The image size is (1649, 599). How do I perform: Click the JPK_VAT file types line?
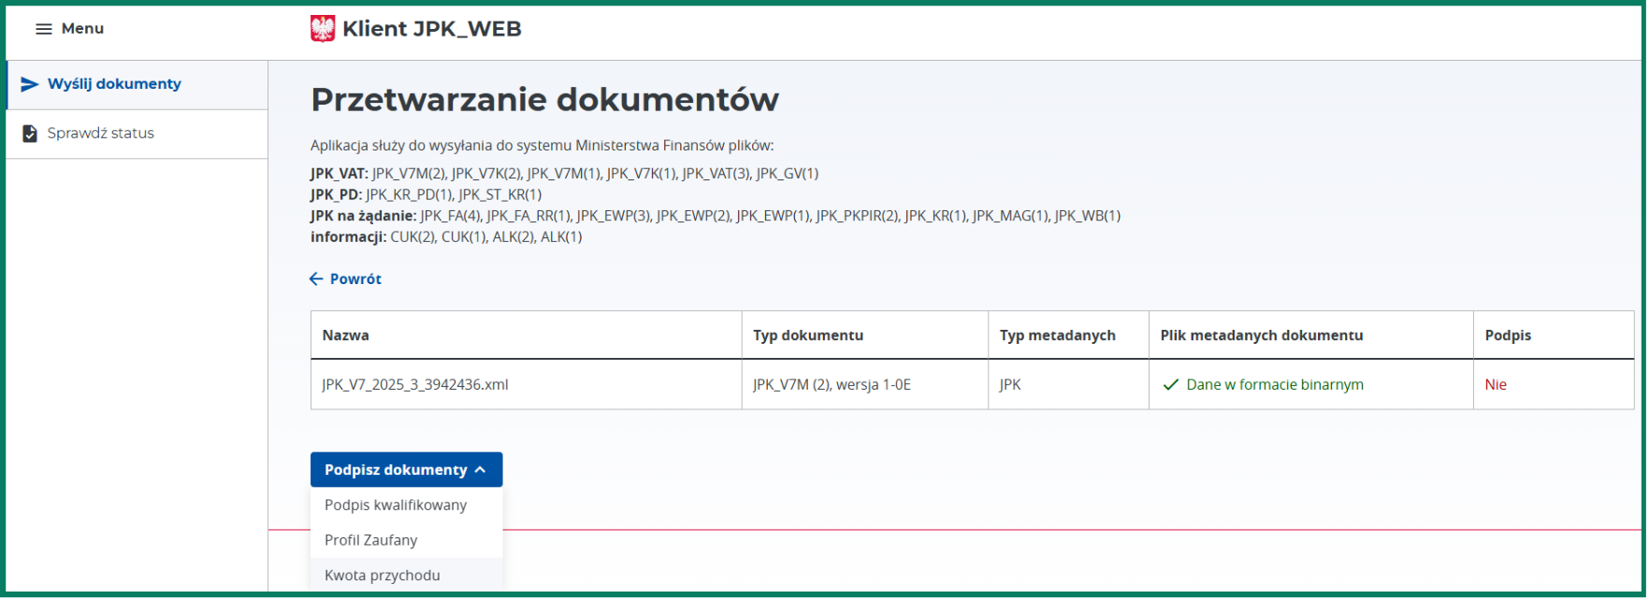click(x=565, y=174)
